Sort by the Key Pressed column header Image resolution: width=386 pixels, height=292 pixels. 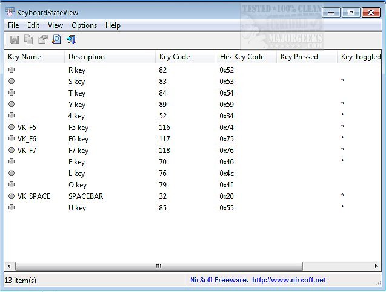pos(307,57)
